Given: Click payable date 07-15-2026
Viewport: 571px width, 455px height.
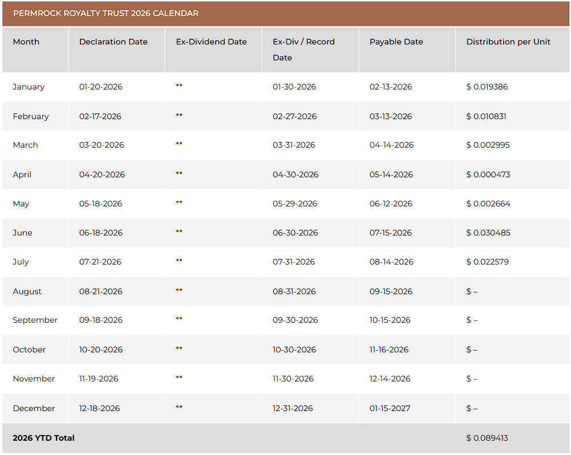Looking at the screenshot, I should point(391,233).
